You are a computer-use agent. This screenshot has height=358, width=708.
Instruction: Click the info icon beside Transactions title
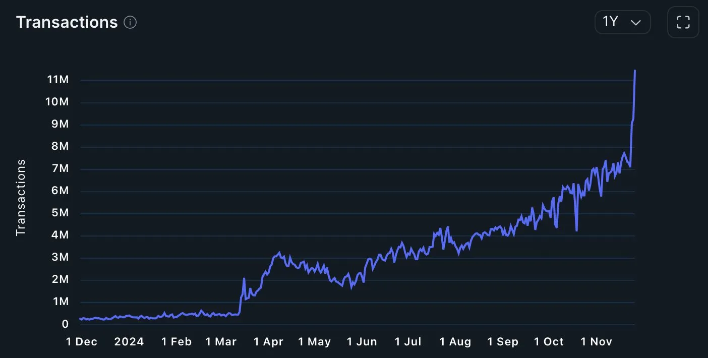coord(130,23)
